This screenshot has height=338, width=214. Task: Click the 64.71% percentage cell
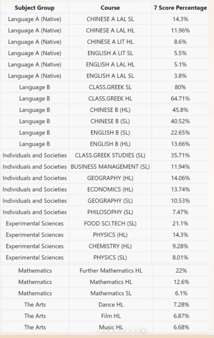pos(180,99)
